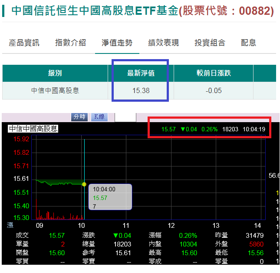This screenshot has height=273, width=280.
Task: Click the 零量 value 0
Action: click(262, 262)
